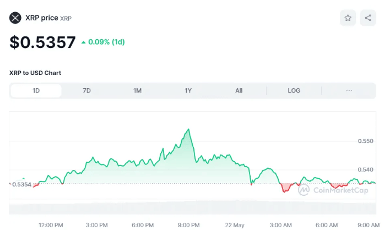The width and height of the screenshot is (390, 230).
Task: Click the 12:00 PM time axis label
Action: [x=51, y=225]
